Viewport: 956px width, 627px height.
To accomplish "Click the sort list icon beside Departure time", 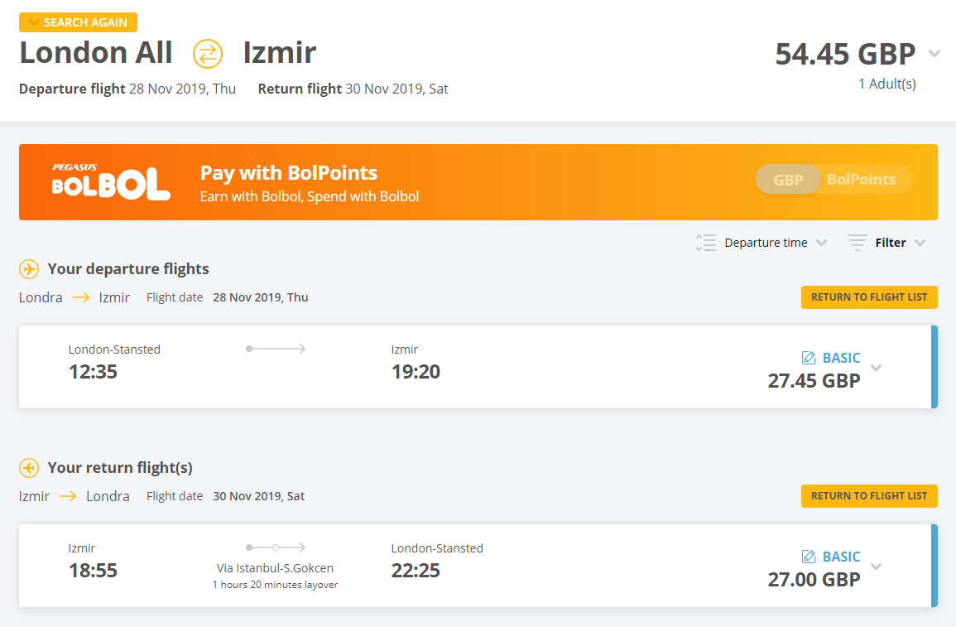I will [x=705, y=243].
